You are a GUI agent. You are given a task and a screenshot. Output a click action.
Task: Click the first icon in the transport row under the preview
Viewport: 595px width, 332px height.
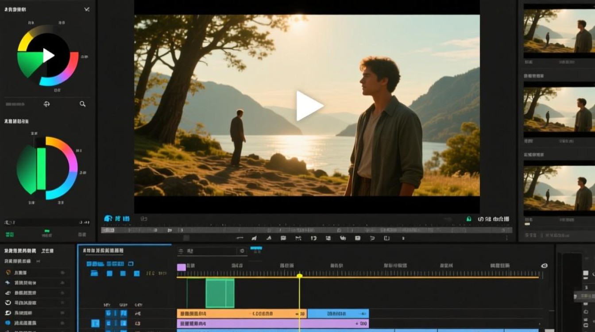[x=240, y=238]
